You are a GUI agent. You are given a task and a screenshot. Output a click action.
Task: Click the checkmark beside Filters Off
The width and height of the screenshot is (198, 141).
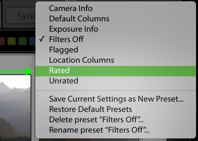click(x=42, y=39)
